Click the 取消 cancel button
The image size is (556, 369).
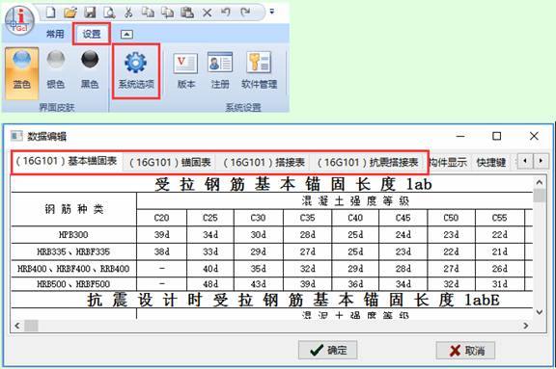[465, 351]
